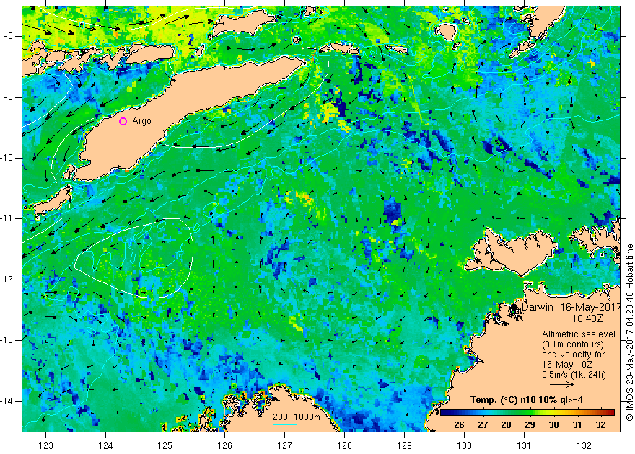Click the 26 value on temperature scale
This screenshot has height=454, width=635.
click(459, 425)
